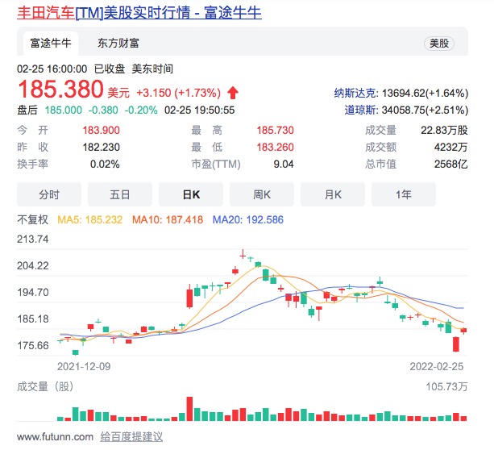
Task: Click the 今开 value 183.900
Action: [101, 130]
